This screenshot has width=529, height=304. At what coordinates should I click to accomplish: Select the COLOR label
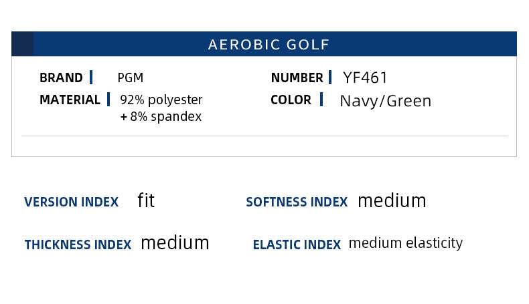(291, 100)
